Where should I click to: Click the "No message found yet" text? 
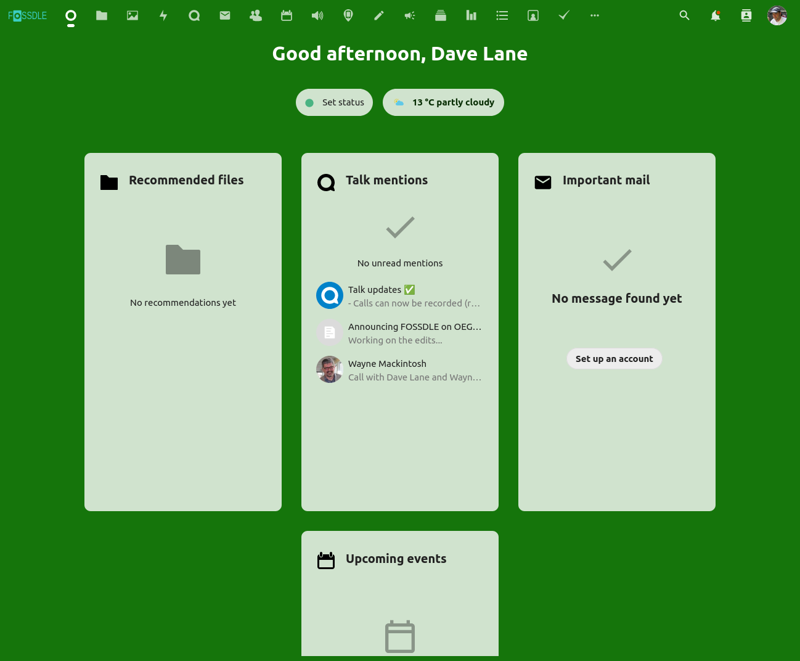[617, 298]
